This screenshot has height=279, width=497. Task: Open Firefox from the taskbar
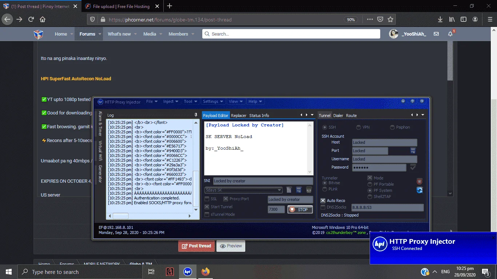pos(205,272)
